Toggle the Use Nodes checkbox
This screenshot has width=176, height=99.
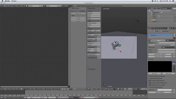point(28,89)
